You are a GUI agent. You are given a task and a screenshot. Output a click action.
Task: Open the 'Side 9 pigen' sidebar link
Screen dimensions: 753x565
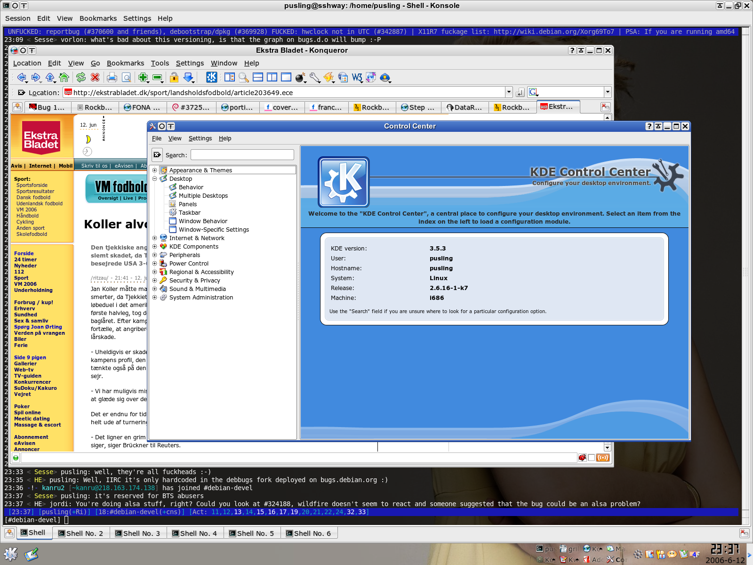[x=30, y=357]
